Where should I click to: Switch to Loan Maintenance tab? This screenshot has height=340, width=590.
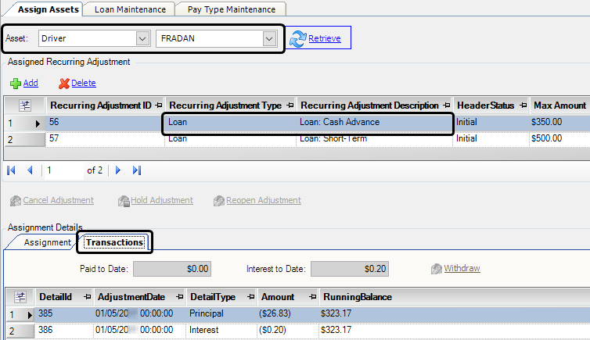pos(130,9)
